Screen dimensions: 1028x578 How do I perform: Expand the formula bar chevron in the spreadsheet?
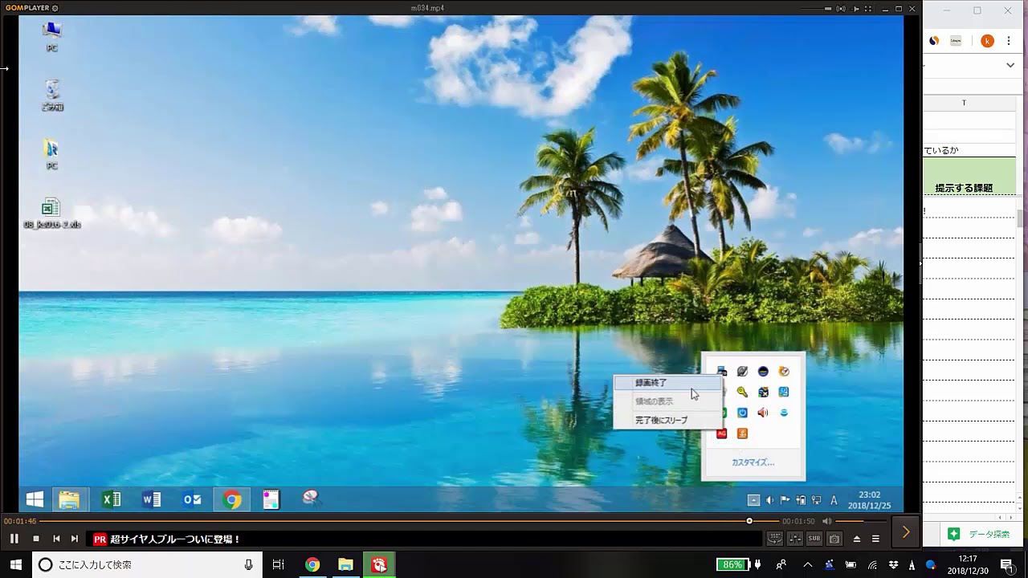(x=1010, y=65)
